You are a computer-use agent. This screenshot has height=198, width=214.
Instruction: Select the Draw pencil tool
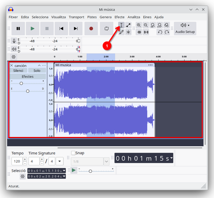[x=121, y=32]
